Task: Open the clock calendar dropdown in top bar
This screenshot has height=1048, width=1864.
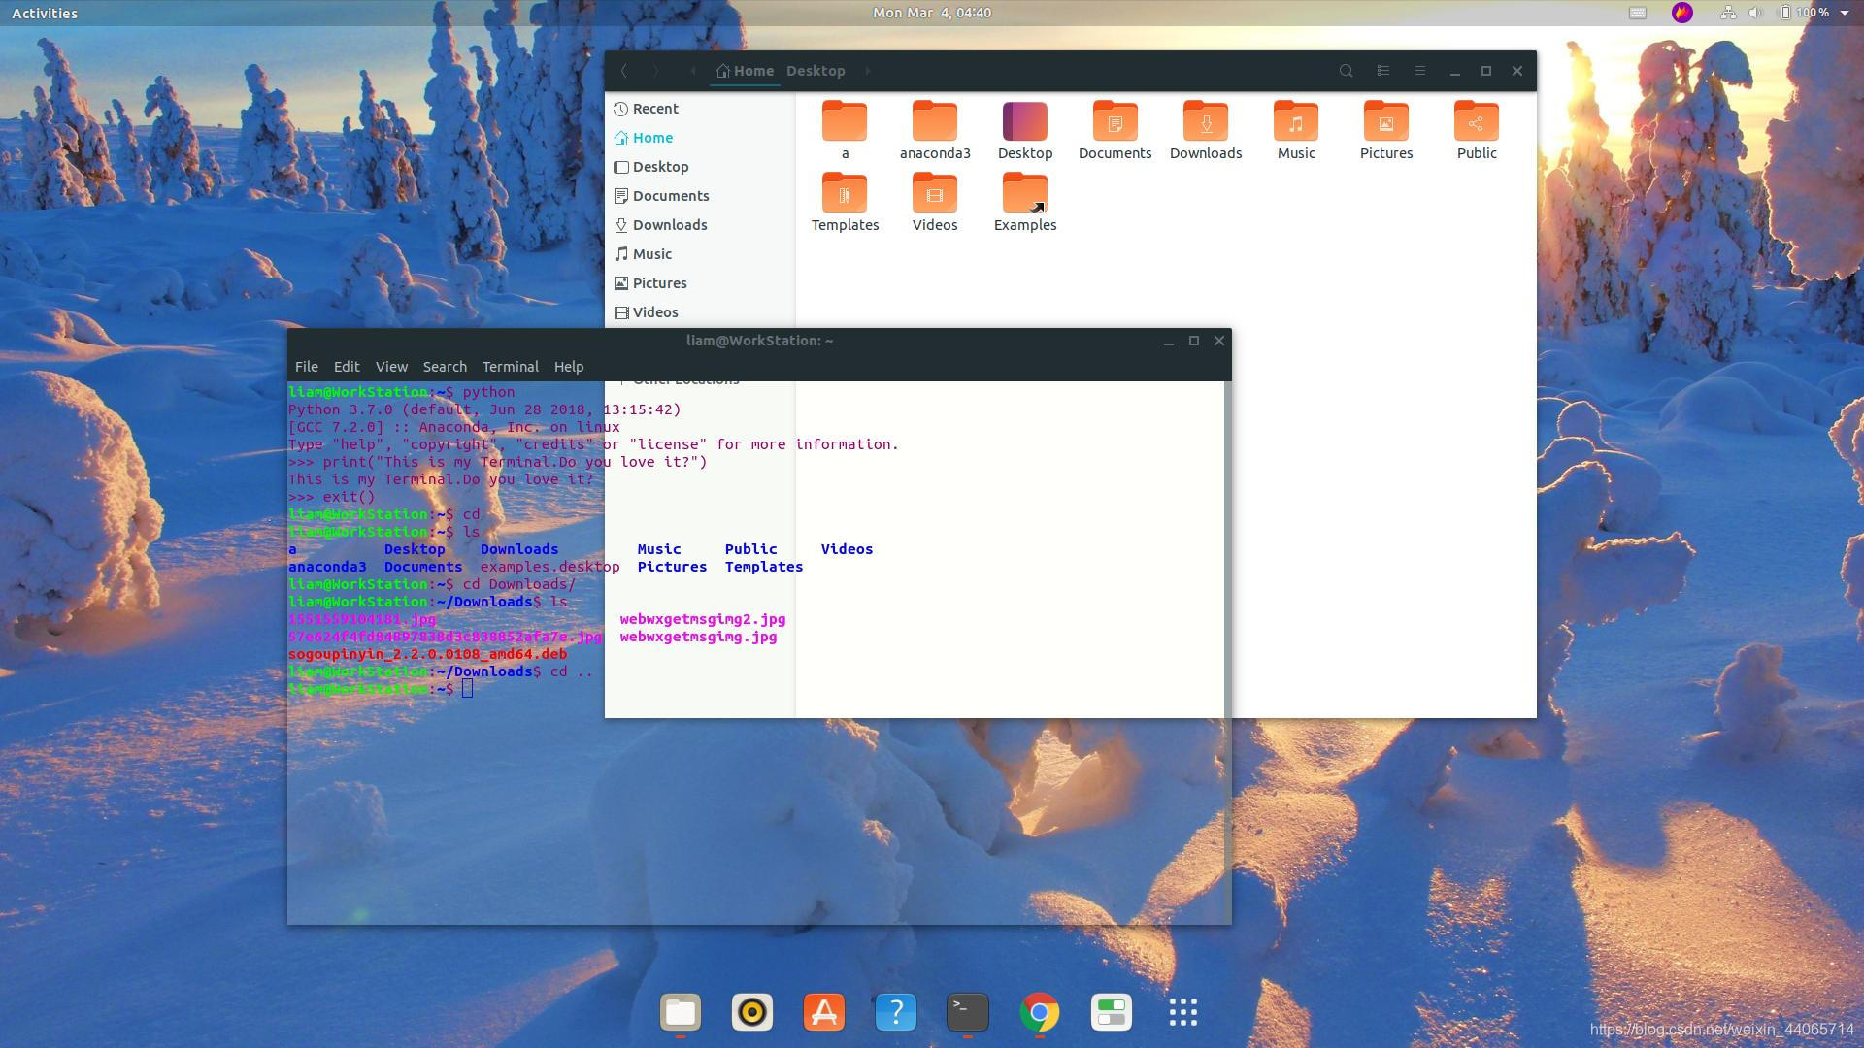Action: (x=931, y=13)
